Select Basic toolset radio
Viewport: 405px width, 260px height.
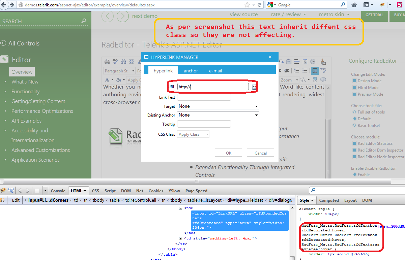[x=354, y=125]
